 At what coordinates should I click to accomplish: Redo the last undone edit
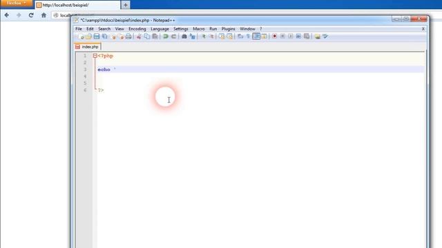pos(173,37)
